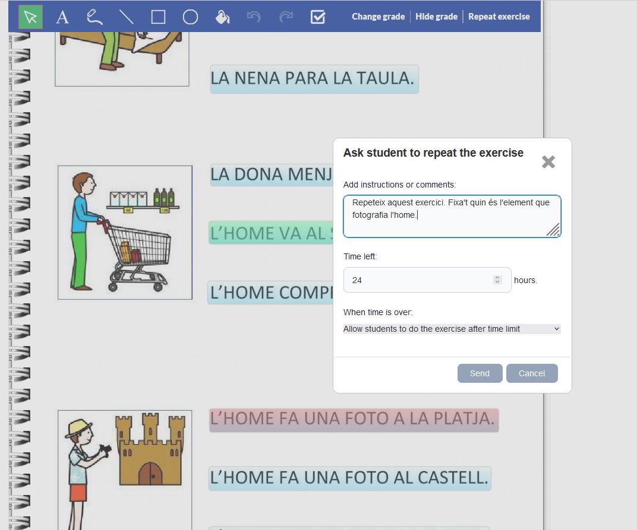The image size is (637, 530).
Task: Click the Cancel button
Action: click(x=532, y=373)
